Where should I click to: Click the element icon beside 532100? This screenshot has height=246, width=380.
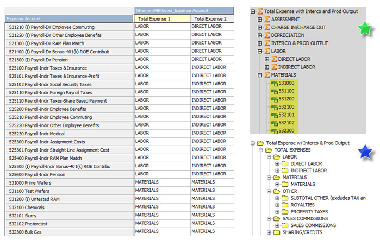(x=275, y=108)
